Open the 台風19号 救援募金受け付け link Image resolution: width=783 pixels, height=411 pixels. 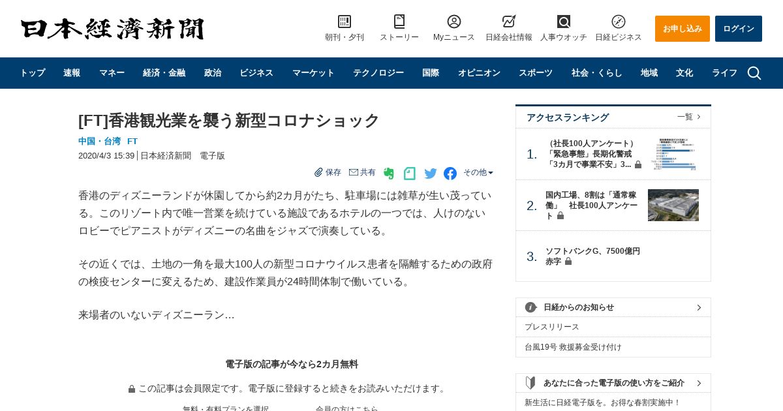573,347
